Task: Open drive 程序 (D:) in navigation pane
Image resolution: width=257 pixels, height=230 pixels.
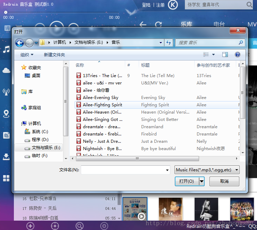Action: pyautogui.click(x=36, y=140)
